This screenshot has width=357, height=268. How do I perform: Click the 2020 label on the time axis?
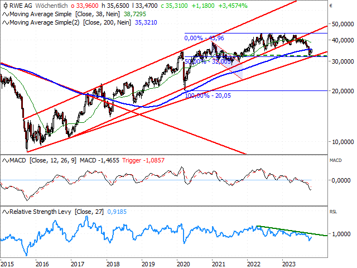coord(184,264)
